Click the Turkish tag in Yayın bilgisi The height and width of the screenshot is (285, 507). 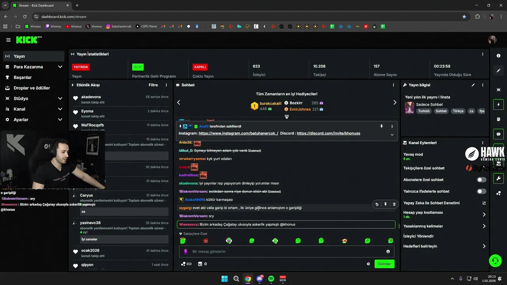423,111
